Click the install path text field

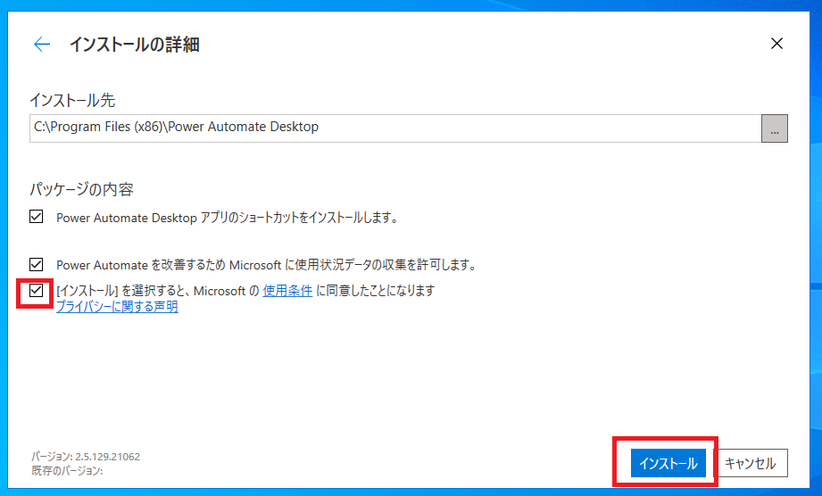pyautogui.click(x=393, y=128)
